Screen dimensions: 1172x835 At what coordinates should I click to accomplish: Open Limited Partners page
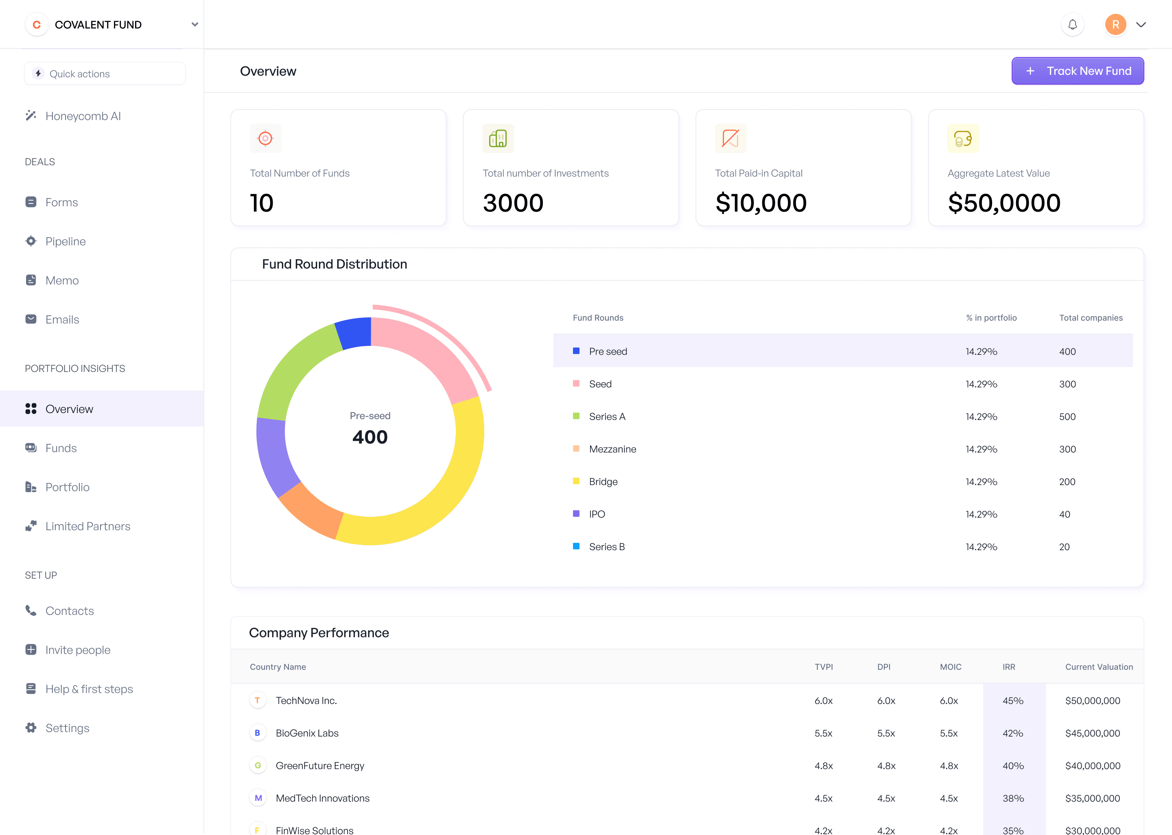(88, 527)
